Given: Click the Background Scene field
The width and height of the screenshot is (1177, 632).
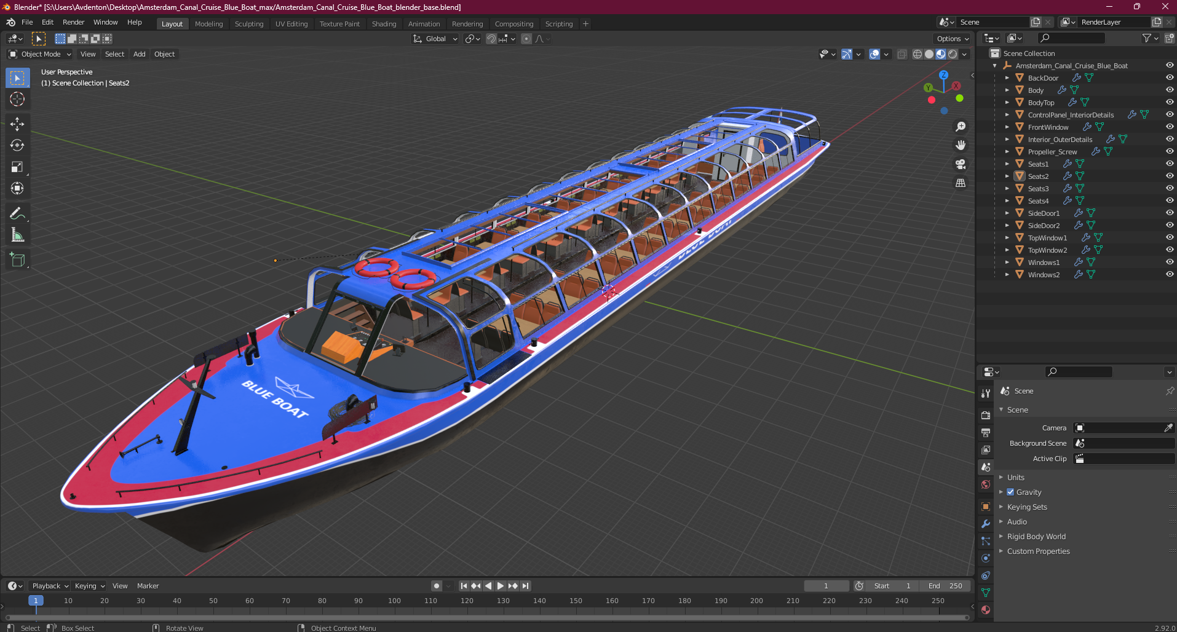Looking at the screenshot, I should (x=1123, y=443).
